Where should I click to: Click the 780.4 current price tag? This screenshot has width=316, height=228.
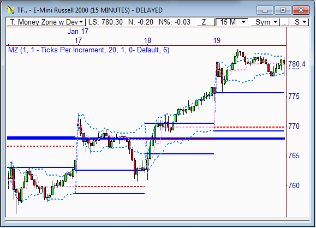click(297, 64)
